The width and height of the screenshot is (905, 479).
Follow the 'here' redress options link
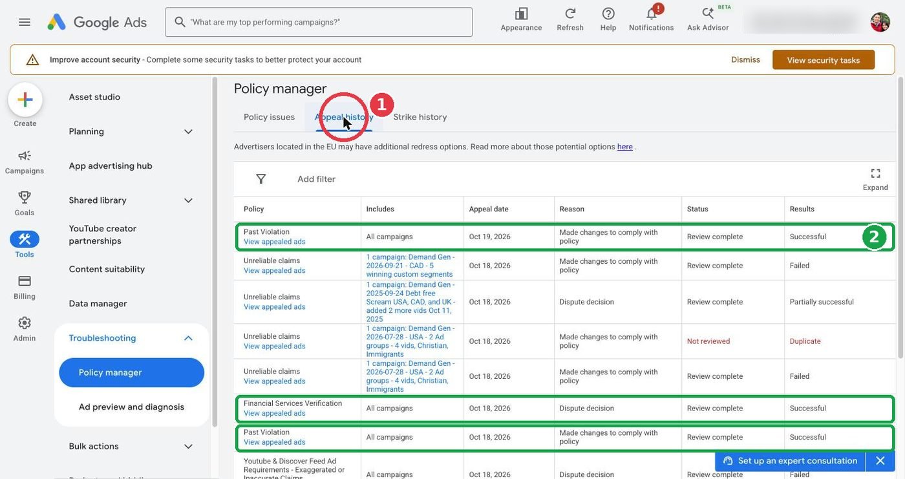tap(625, 147)
